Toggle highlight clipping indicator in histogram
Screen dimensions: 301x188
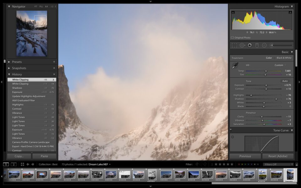(x=290, y=12)
